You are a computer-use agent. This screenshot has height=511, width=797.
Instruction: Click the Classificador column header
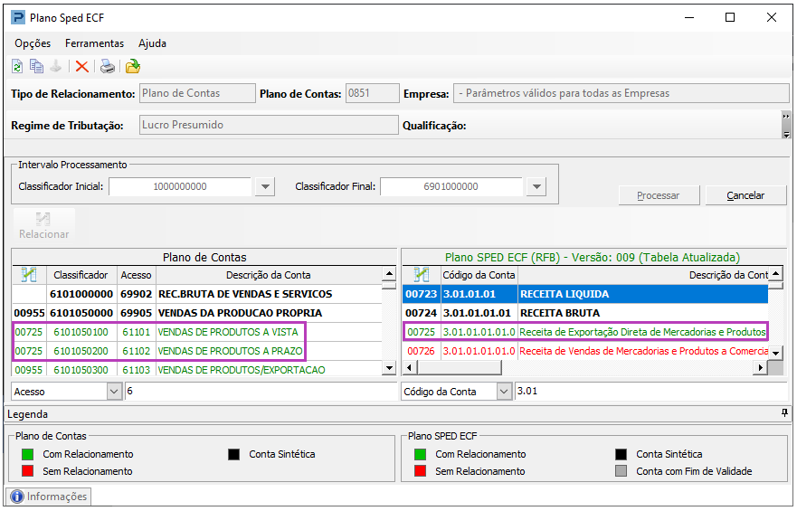(81, 275)
